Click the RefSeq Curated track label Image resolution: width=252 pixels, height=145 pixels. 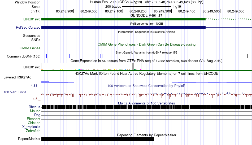point(28,28)
